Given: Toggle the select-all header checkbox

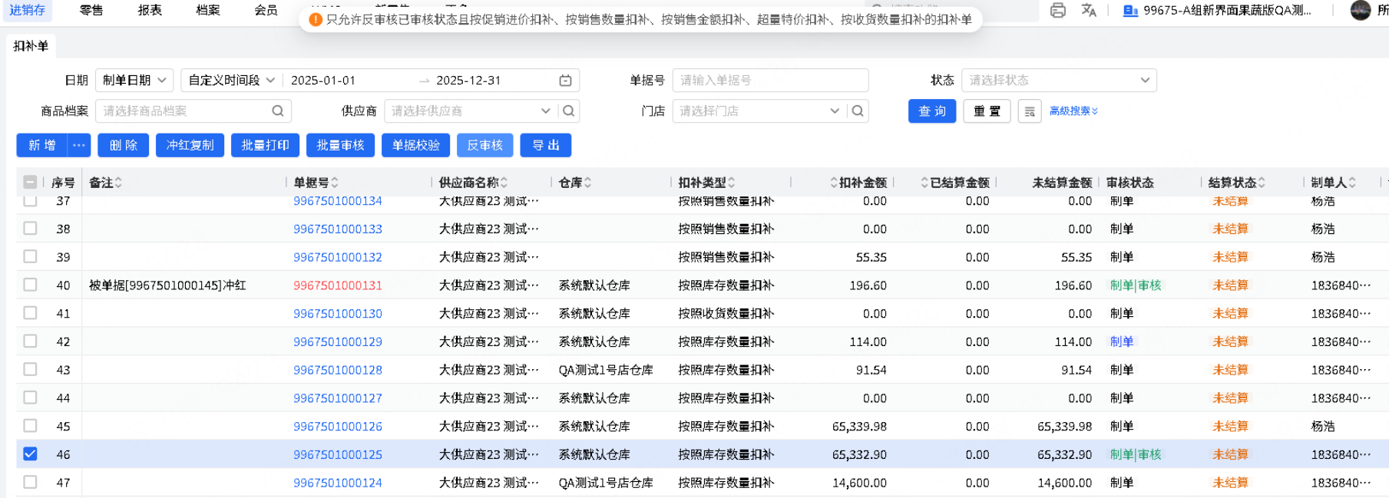Looking at the screenshot, I should (x=30, y=182).
